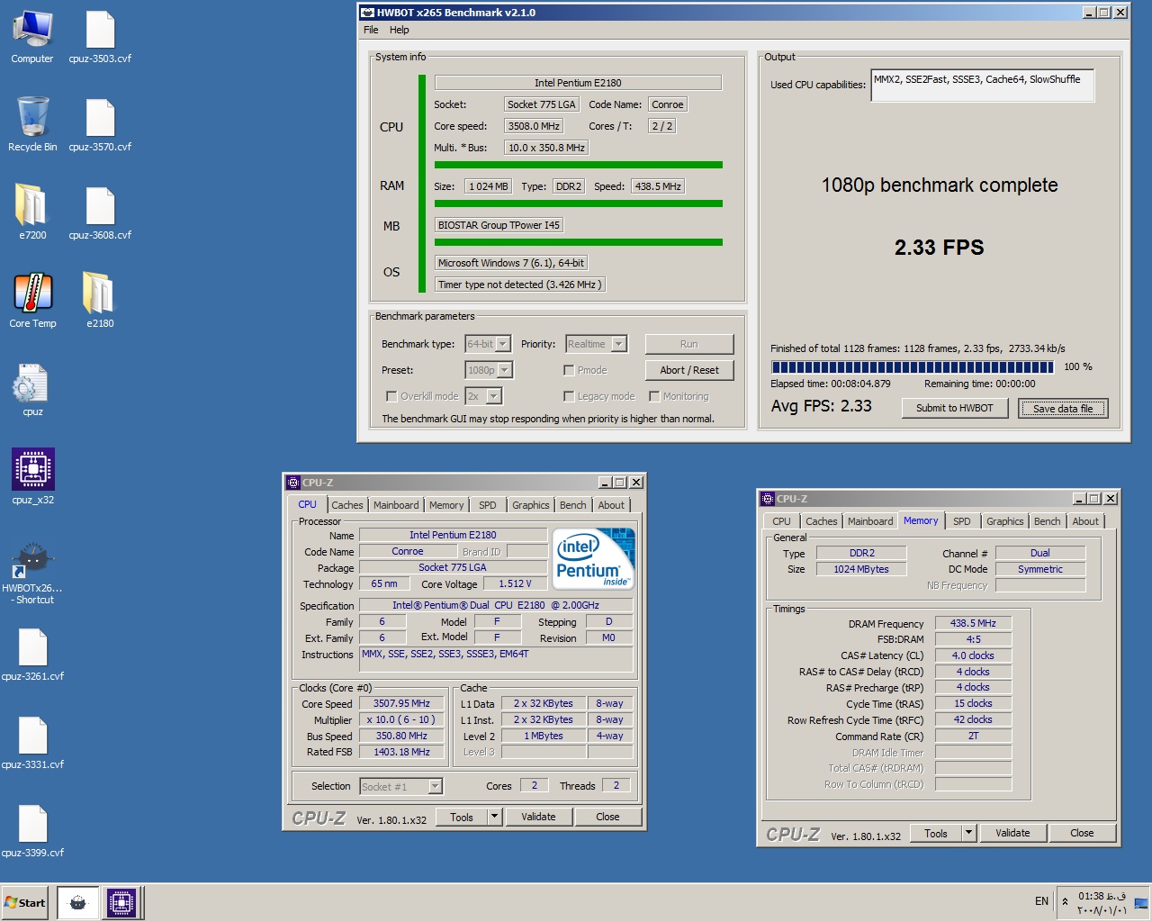Image resolution: width=1152 pixels, height=922 pixels.
Task: Select the cpuz-3331.cvf file icon
Action: 32,743
